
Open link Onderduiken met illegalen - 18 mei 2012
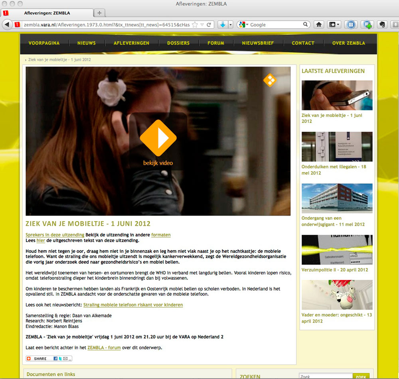(334, 170)
